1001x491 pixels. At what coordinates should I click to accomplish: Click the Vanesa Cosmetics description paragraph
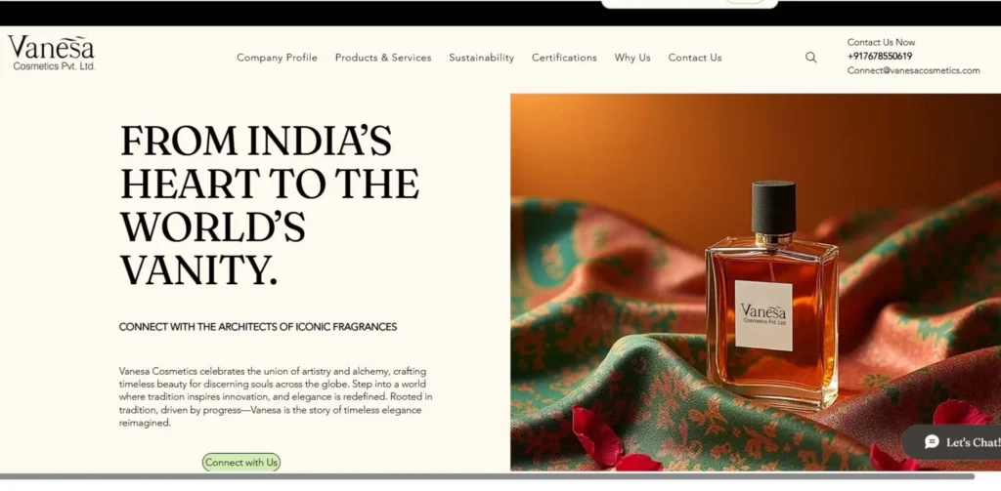[x=276, y=396]
